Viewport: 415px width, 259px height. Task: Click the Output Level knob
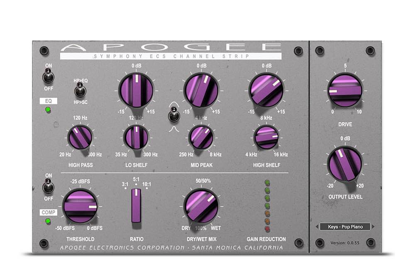pyautogui.click(x=345, y=164)
